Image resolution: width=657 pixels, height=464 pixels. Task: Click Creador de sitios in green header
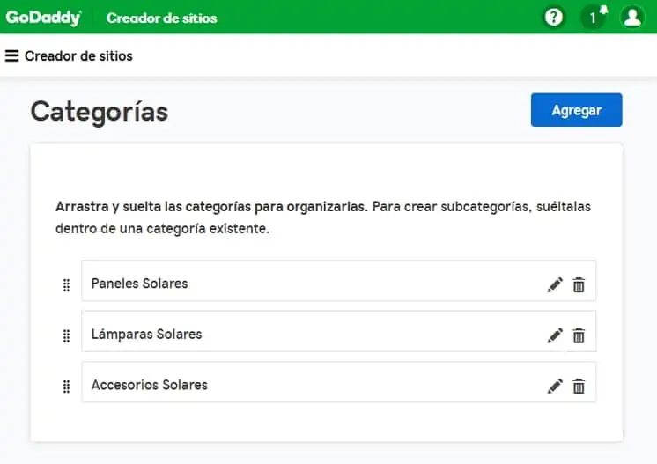[x=162, y=18]
